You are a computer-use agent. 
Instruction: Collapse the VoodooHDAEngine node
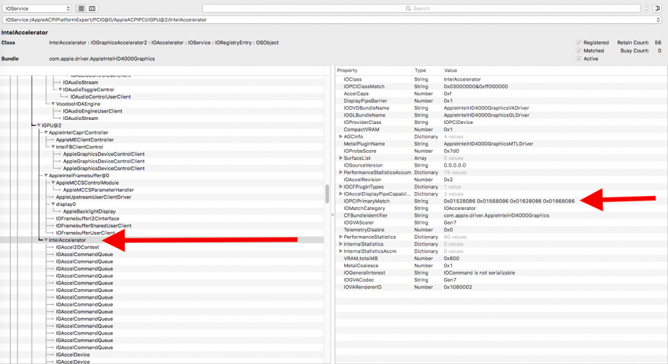tap(53, 104)
